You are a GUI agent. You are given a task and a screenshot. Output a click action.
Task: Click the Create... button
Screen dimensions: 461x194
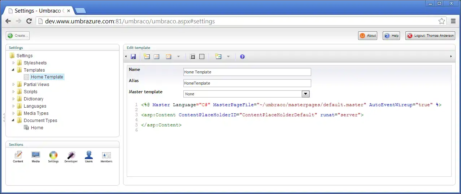pyautogui.click(x=18, y=36)
